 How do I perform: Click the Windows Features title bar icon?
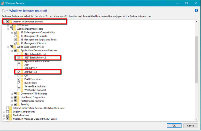(2, 3)
